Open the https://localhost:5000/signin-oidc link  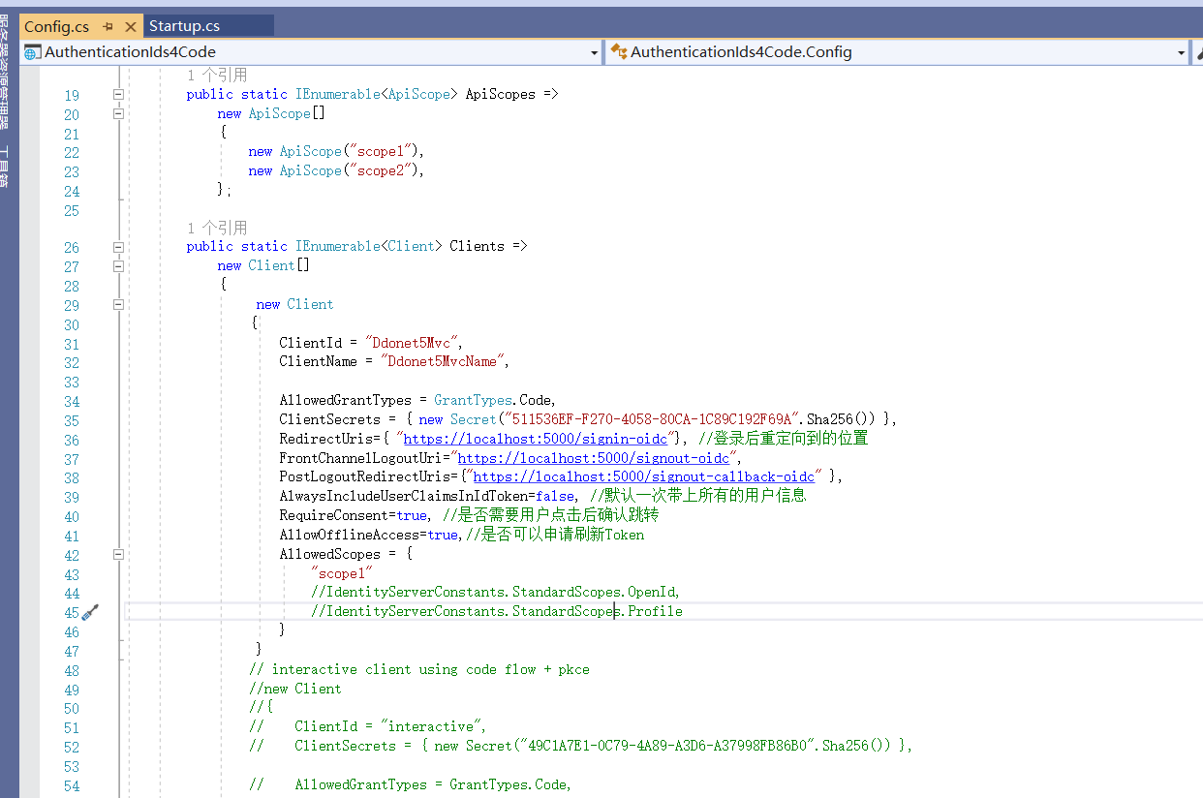[x=536, y=439]
